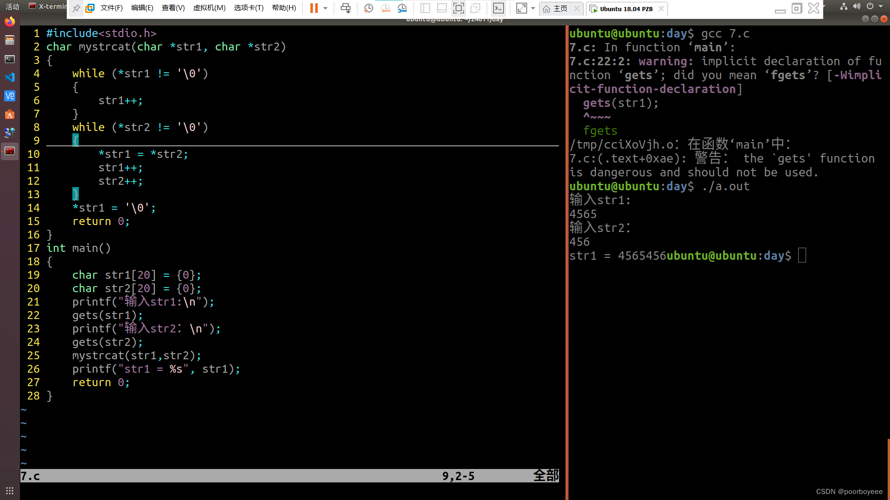The width and height of the screenshot is (890, 500).
Task: Expand the stretch guest dropdown arrow
Action: pyautogui.click(x=533, y=8)
